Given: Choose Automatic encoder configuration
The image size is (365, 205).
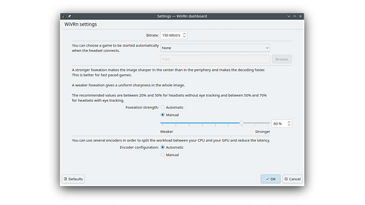Looking at the screenshot, I should click(x=163, y=147).
